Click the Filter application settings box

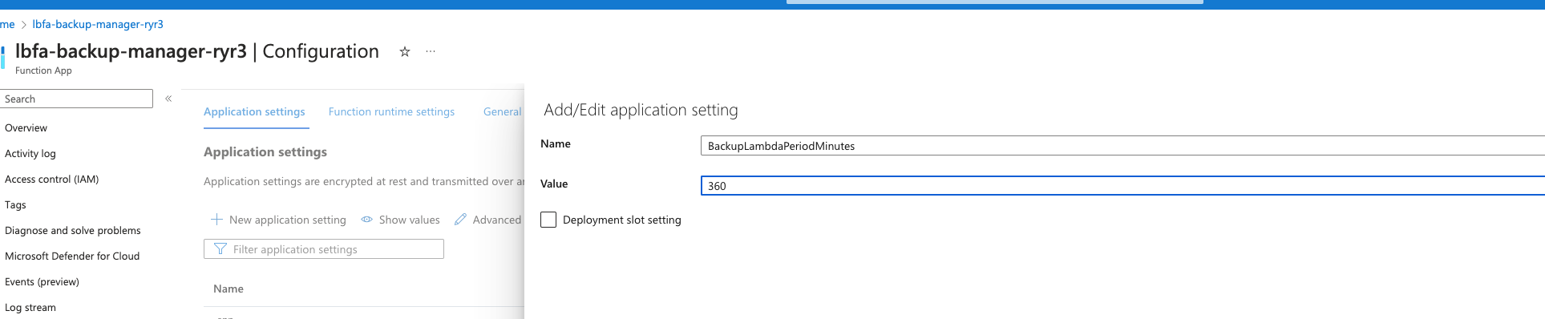click(324, 249)
